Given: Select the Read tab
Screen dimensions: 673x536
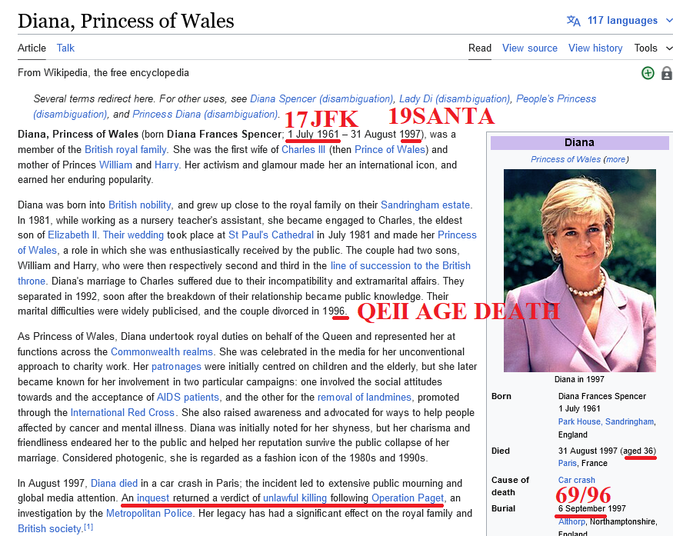Looking at the screenshot, I should 480,48.
